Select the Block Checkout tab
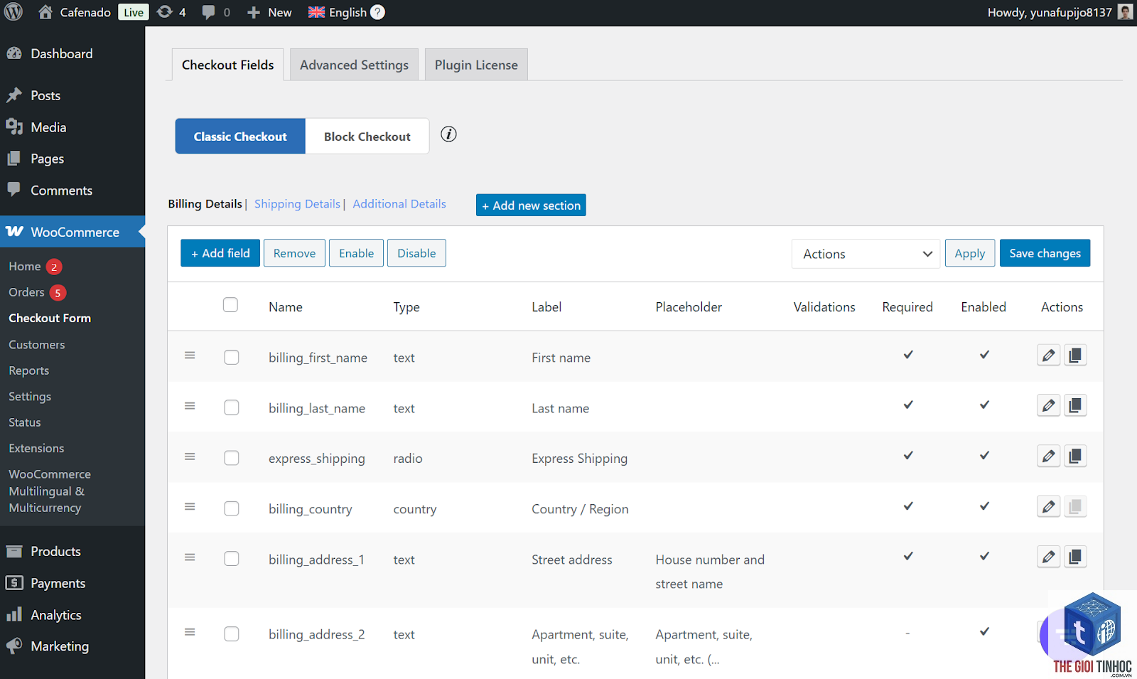Image resolution: width=1137 pixels, height=679 pixels. coord(367,136)
